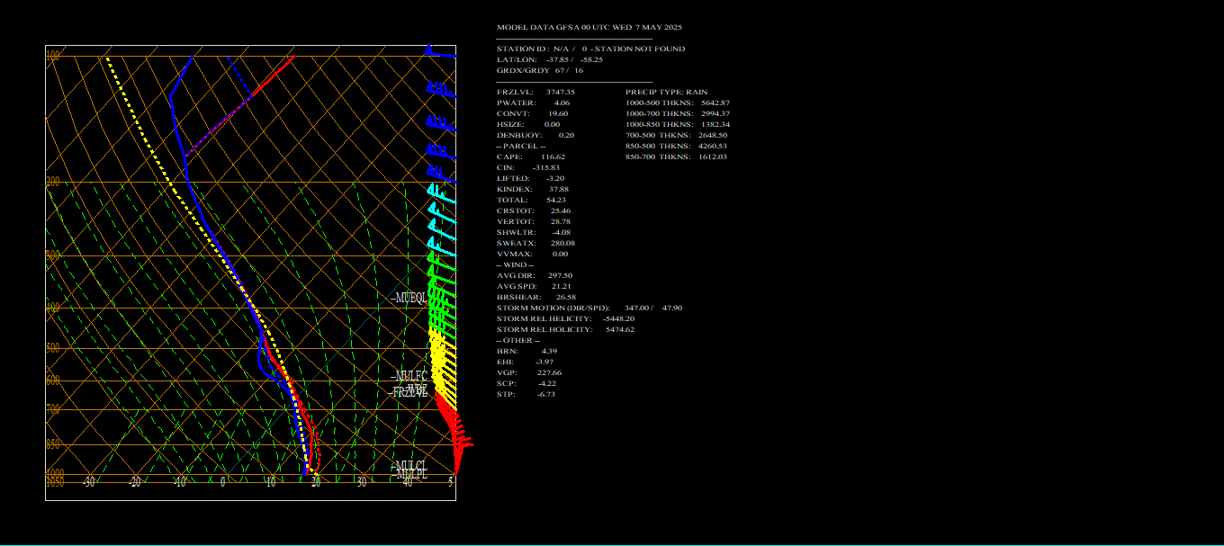Click the 20 temperature axis label

(316, 482)
